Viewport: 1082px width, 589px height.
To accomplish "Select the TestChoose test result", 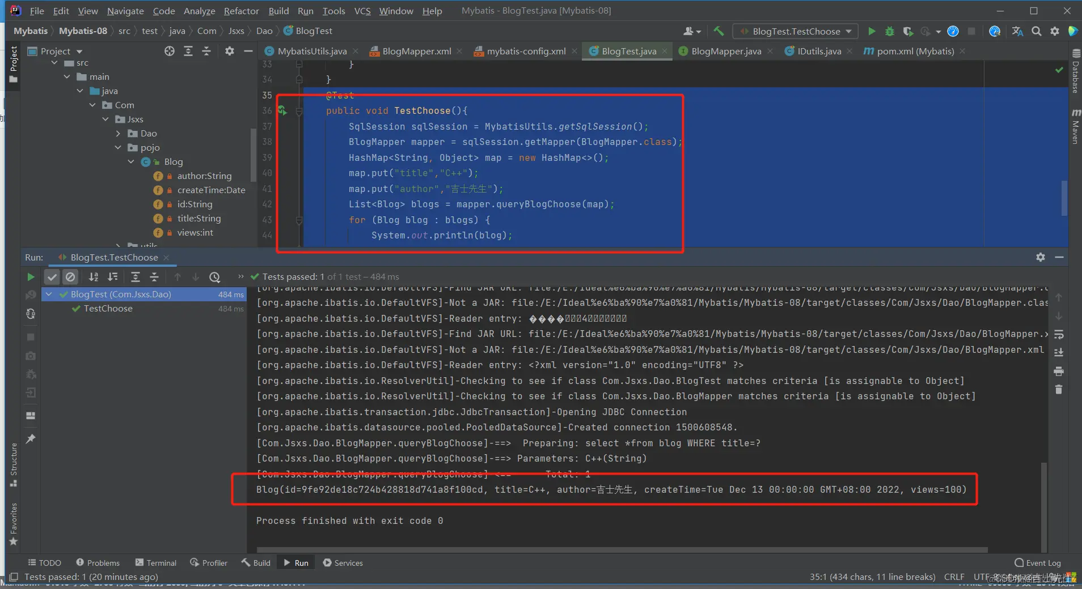I will tap(108, 309).
